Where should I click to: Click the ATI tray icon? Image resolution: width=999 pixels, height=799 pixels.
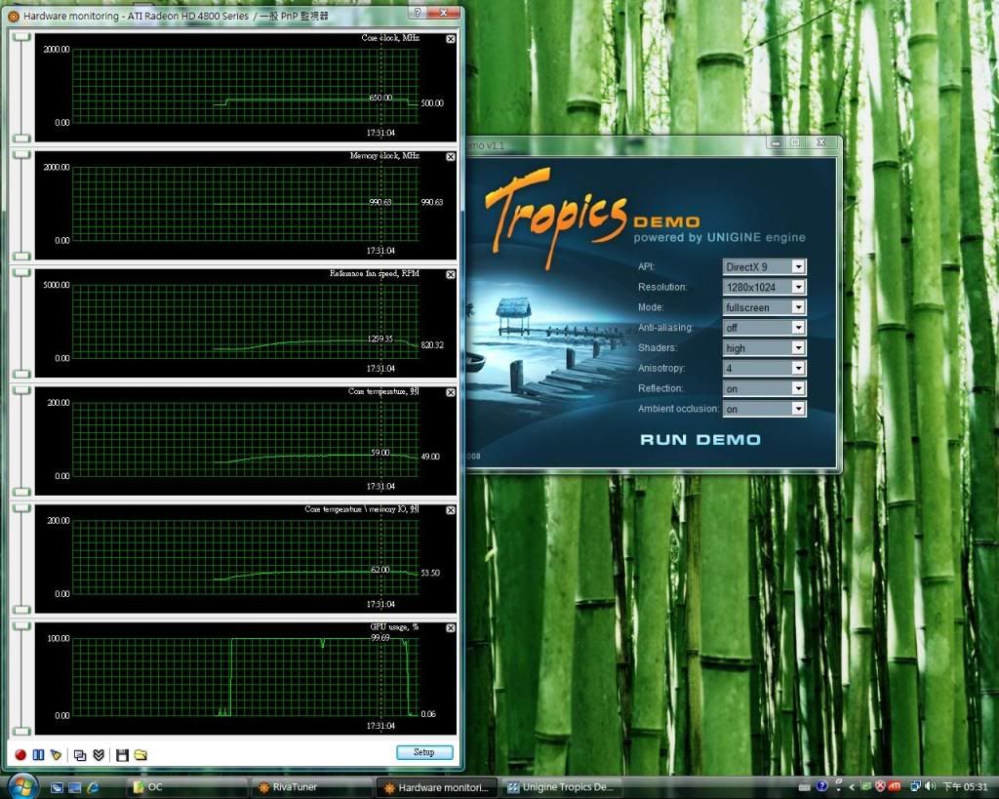895,787
